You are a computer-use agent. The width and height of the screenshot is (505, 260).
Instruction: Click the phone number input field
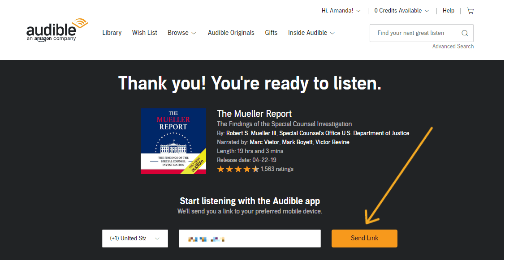tap(250, 239)
